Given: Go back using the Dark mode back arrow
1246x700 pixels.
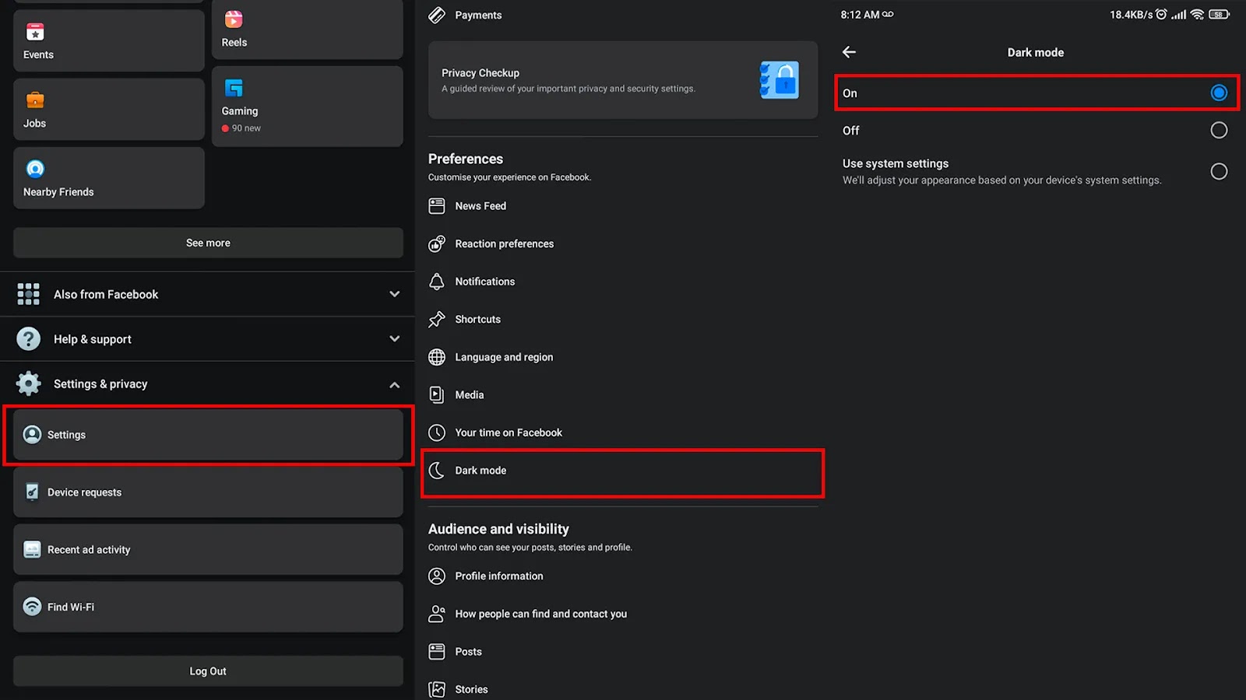Looking at the screenshot, I should point(849,52).
